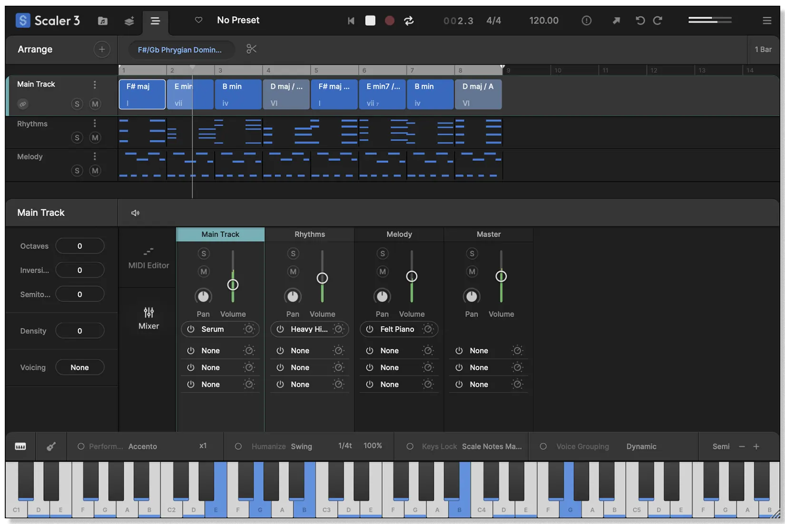This screenshot has width=785, height=524.
Task: Open Melody track three-dot menu
Action: (x=95, y=157)
